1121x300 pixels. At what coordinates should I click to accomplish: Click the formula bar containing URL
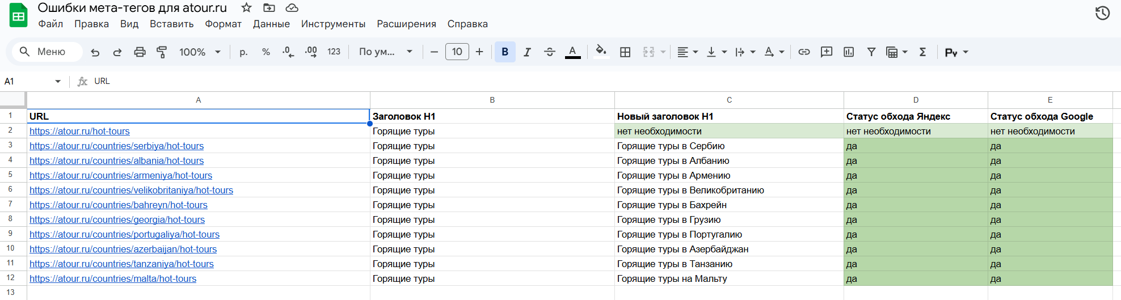point(604,81)
